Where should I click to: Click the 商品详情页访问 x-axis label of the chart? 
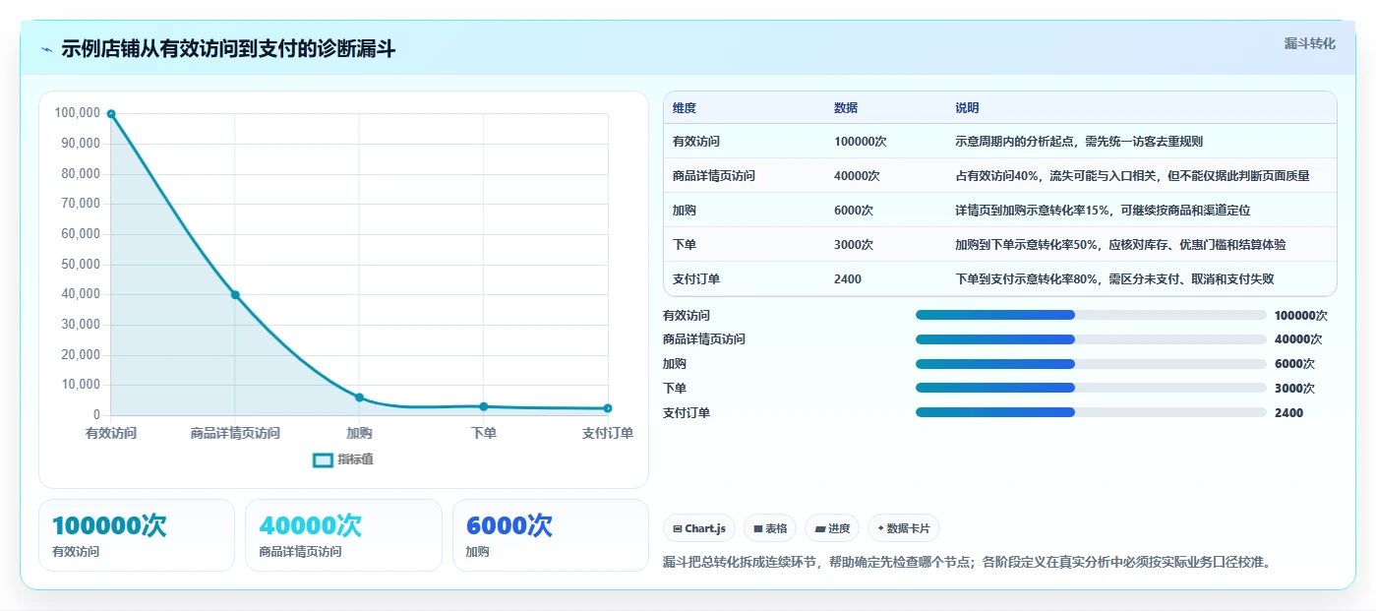(235, 433)
